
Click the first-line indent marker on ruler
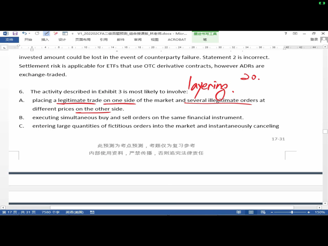(x=18, y=46)
